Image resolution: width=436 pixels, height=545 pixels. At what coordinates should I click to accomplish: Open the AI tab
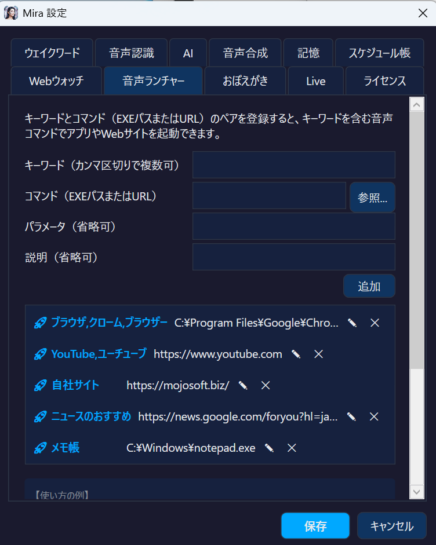[x=188, y=53]
